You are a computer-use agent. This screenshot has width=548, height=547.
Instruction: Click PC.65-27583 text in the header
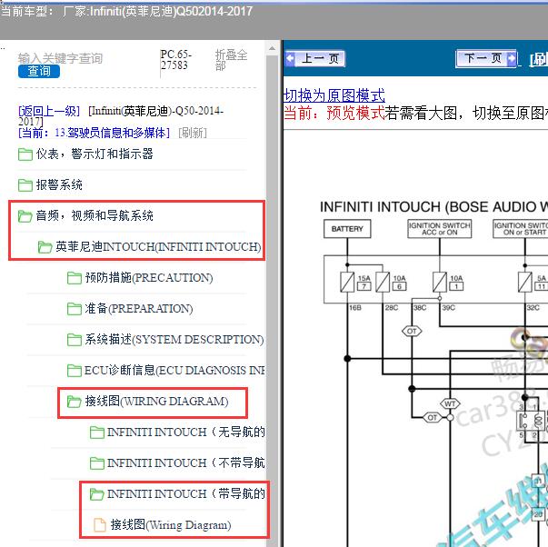[175, 60]
